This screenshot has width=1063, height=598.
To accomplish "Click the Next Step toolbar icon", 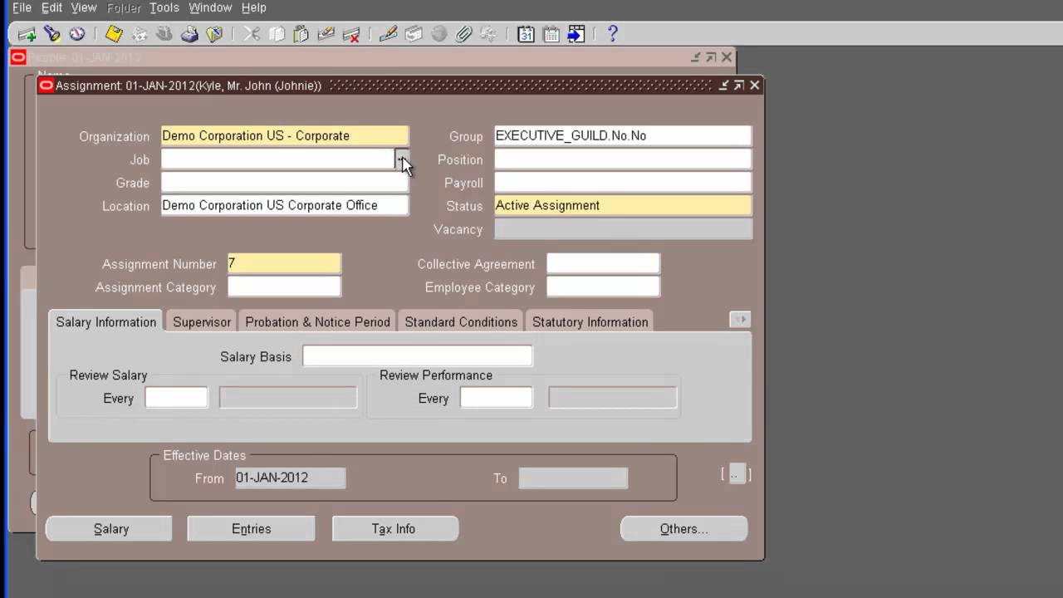I will (140, 34).
